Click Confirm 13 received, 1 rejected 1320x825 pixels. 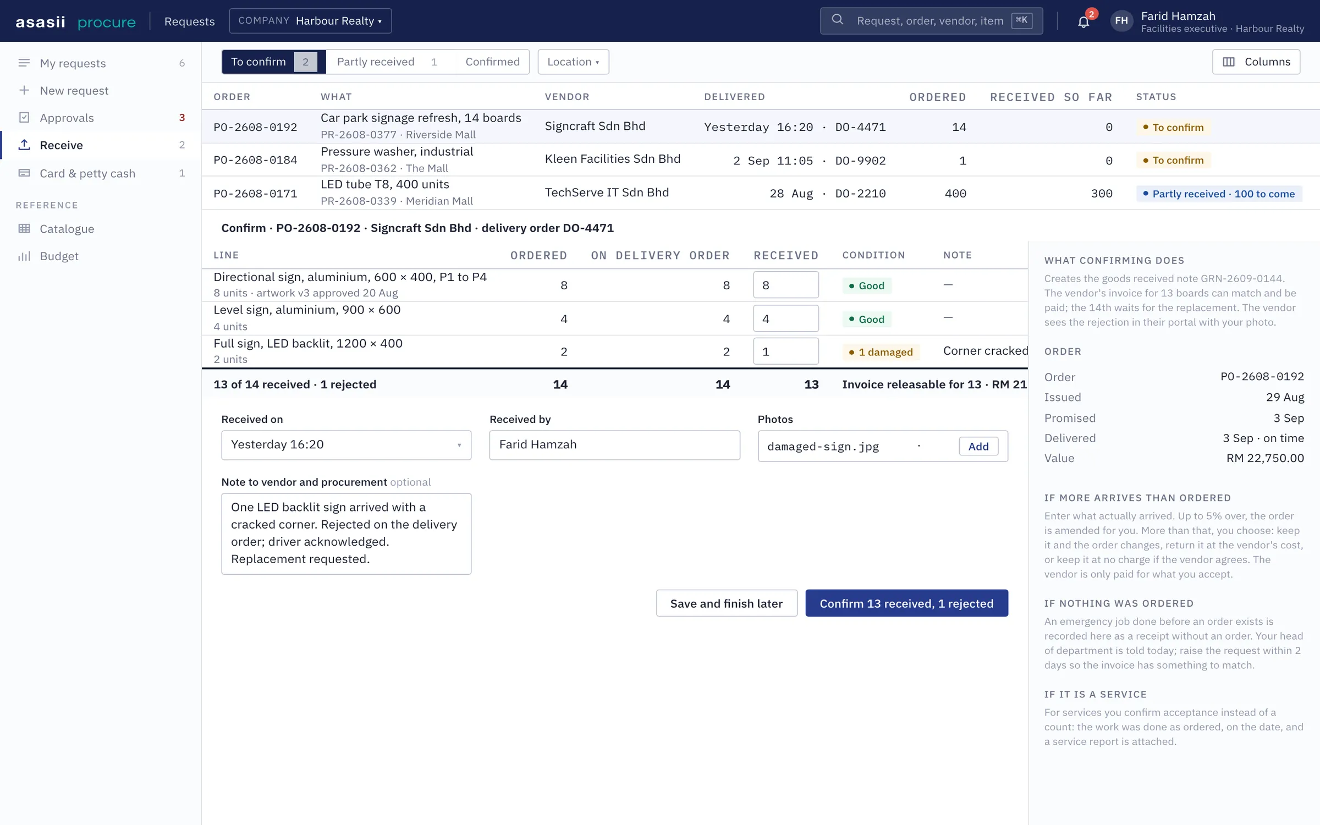906,603
